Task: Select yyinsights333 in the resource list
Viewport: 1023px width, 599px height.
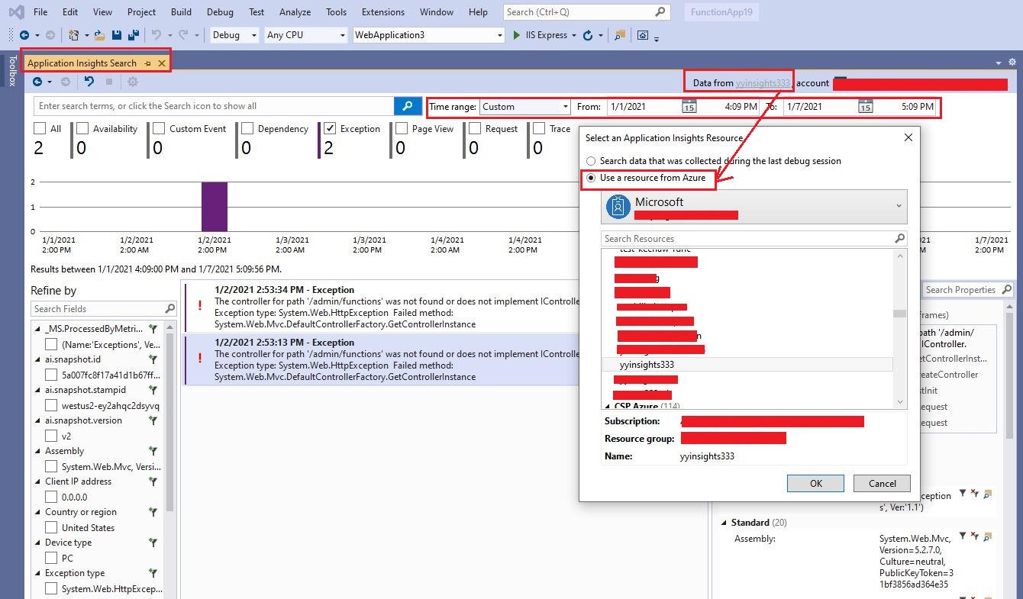Action: point(747,365)
